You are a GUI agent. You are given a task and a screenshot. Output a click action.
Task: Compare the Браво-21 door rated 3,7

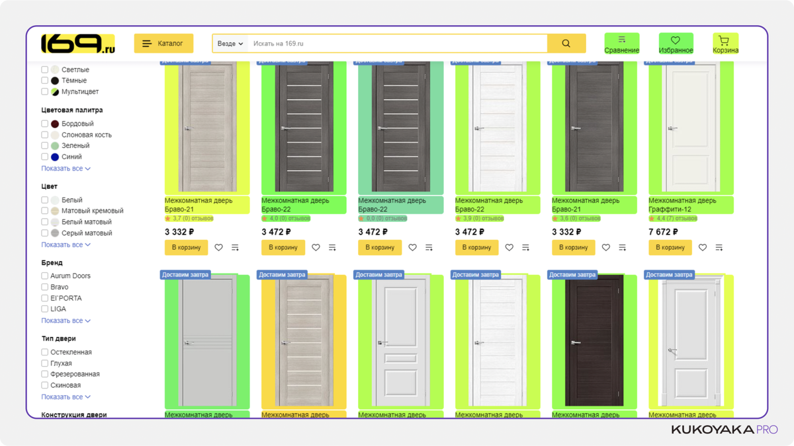236,248
